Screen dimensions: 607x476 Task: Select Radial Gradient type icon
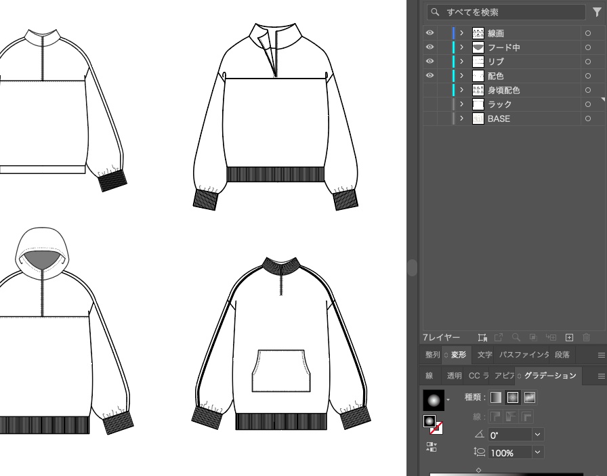click(513, 397)
